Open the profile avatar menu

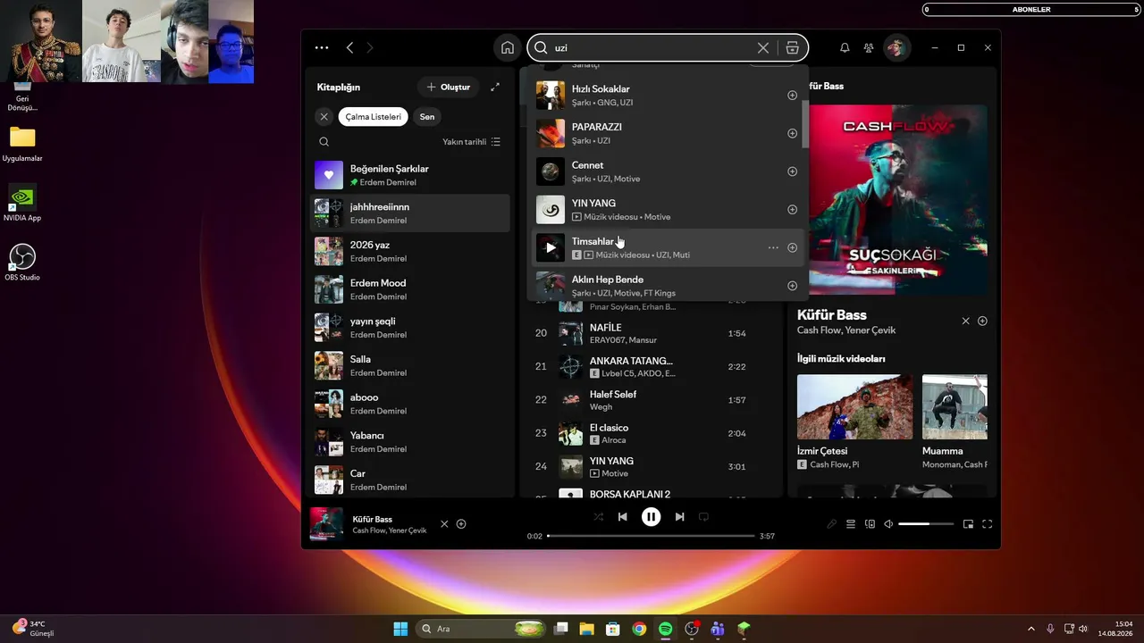(896, 47)
